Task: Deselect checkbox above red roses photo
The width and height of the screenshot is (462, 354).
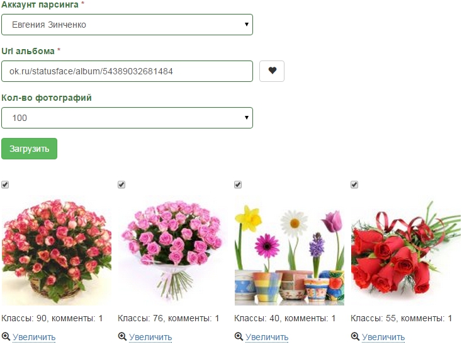Action: [x=354, y=185]
